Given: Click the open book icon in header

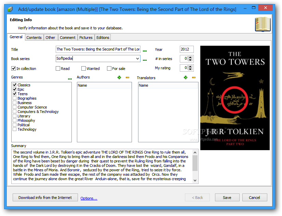Looking at the screenshot, I should [x=263, y=24].
